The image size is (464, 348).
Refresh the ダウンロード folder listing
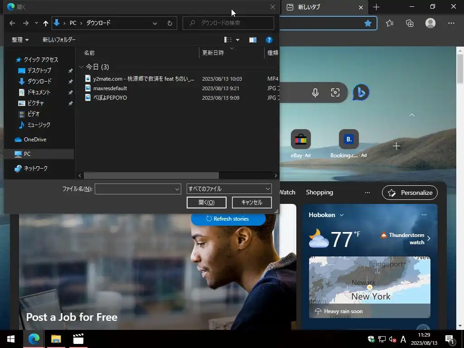pyautogui.click(x=170, y=24)
